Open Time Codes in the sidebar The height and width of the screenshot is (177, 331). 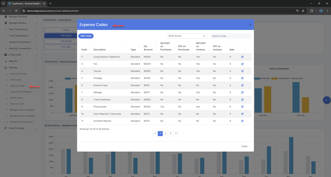[16, 80]
